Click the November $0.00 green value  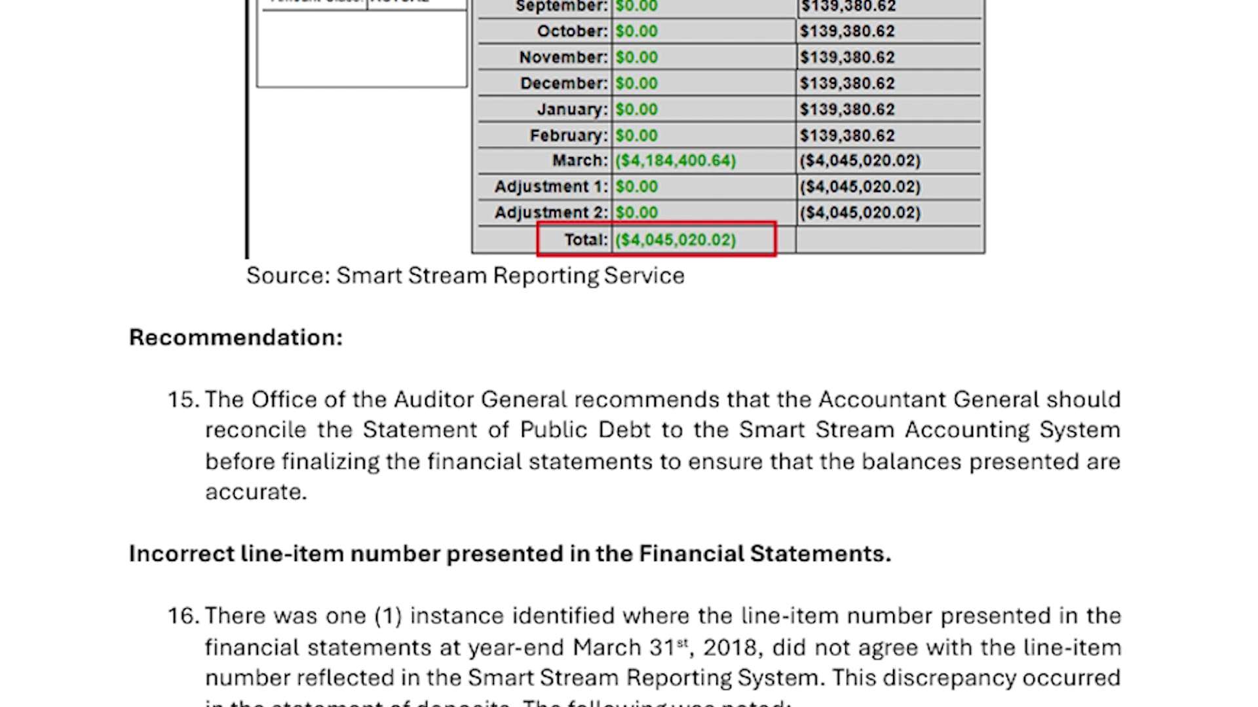636,58
